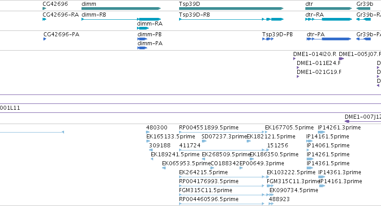Viewport: 381px width, 206px height.
Task: Click EST EK167705.5prime
Action: (x=289, y=128)
